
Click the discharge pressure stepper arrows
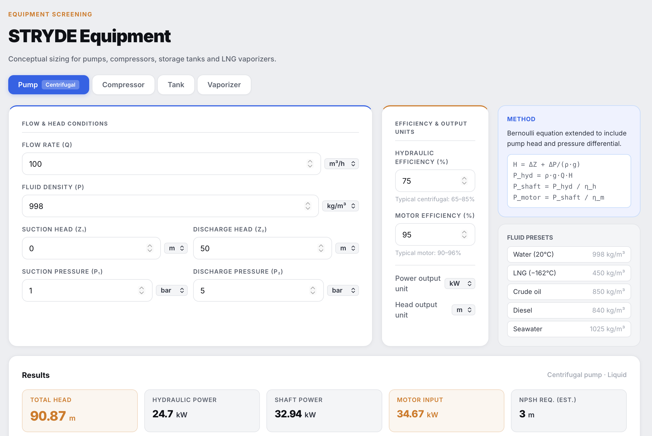point(313,291)
